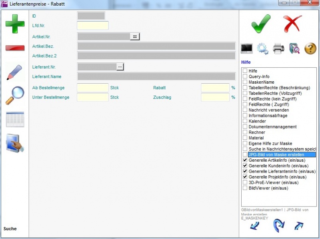The image size is (320, 239).
Task: Select JPG-Bild von Maske erstellen entry
Action: (276, 155)
